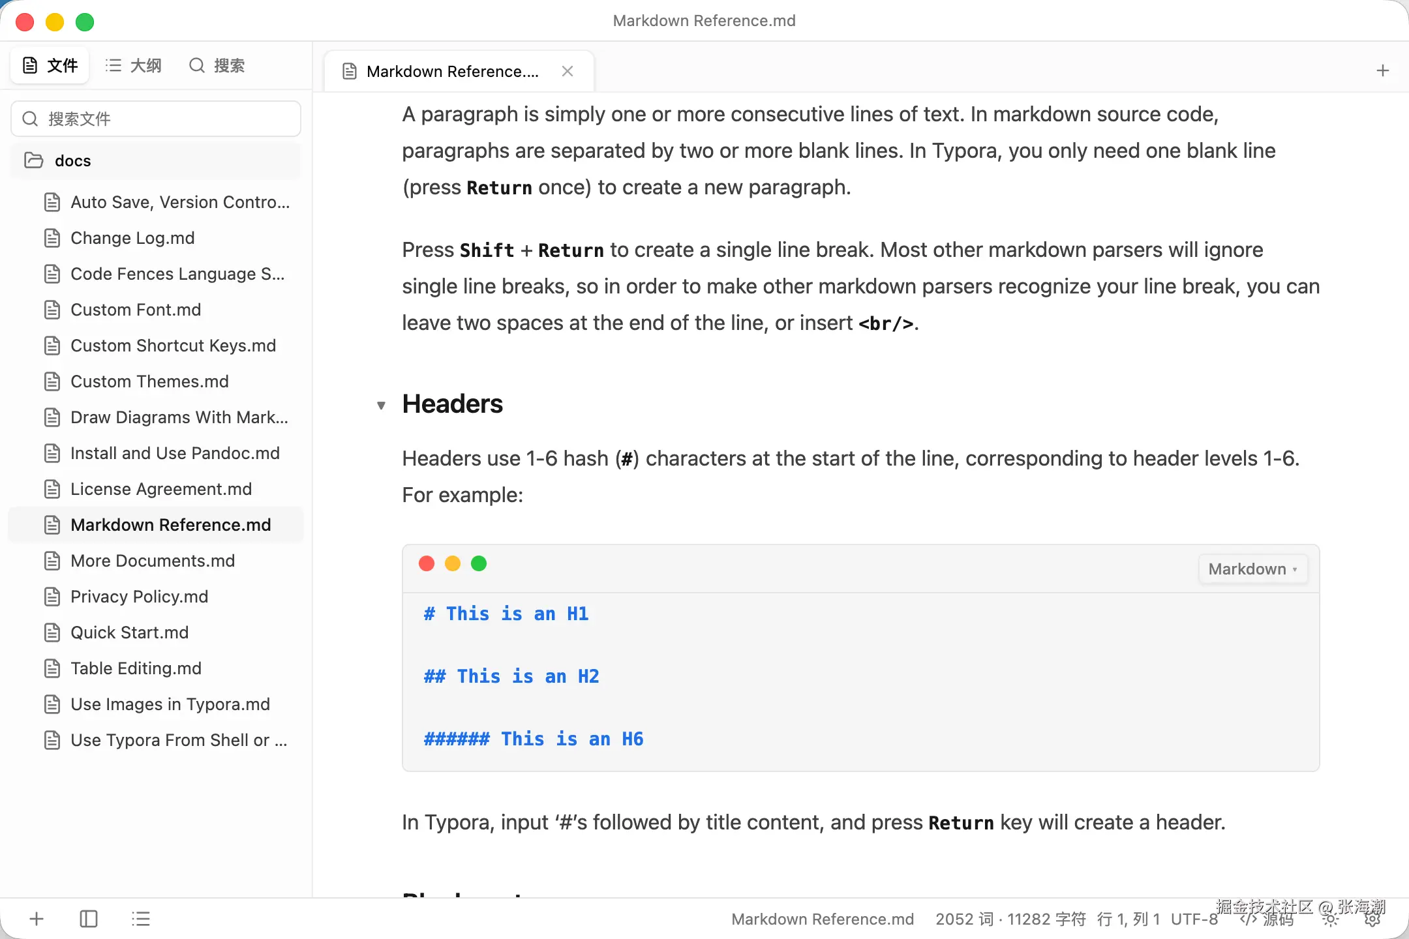Click the bold <br/> code text in the paragraph
This screenshot has height=939, width=1409.
(886, 323)
